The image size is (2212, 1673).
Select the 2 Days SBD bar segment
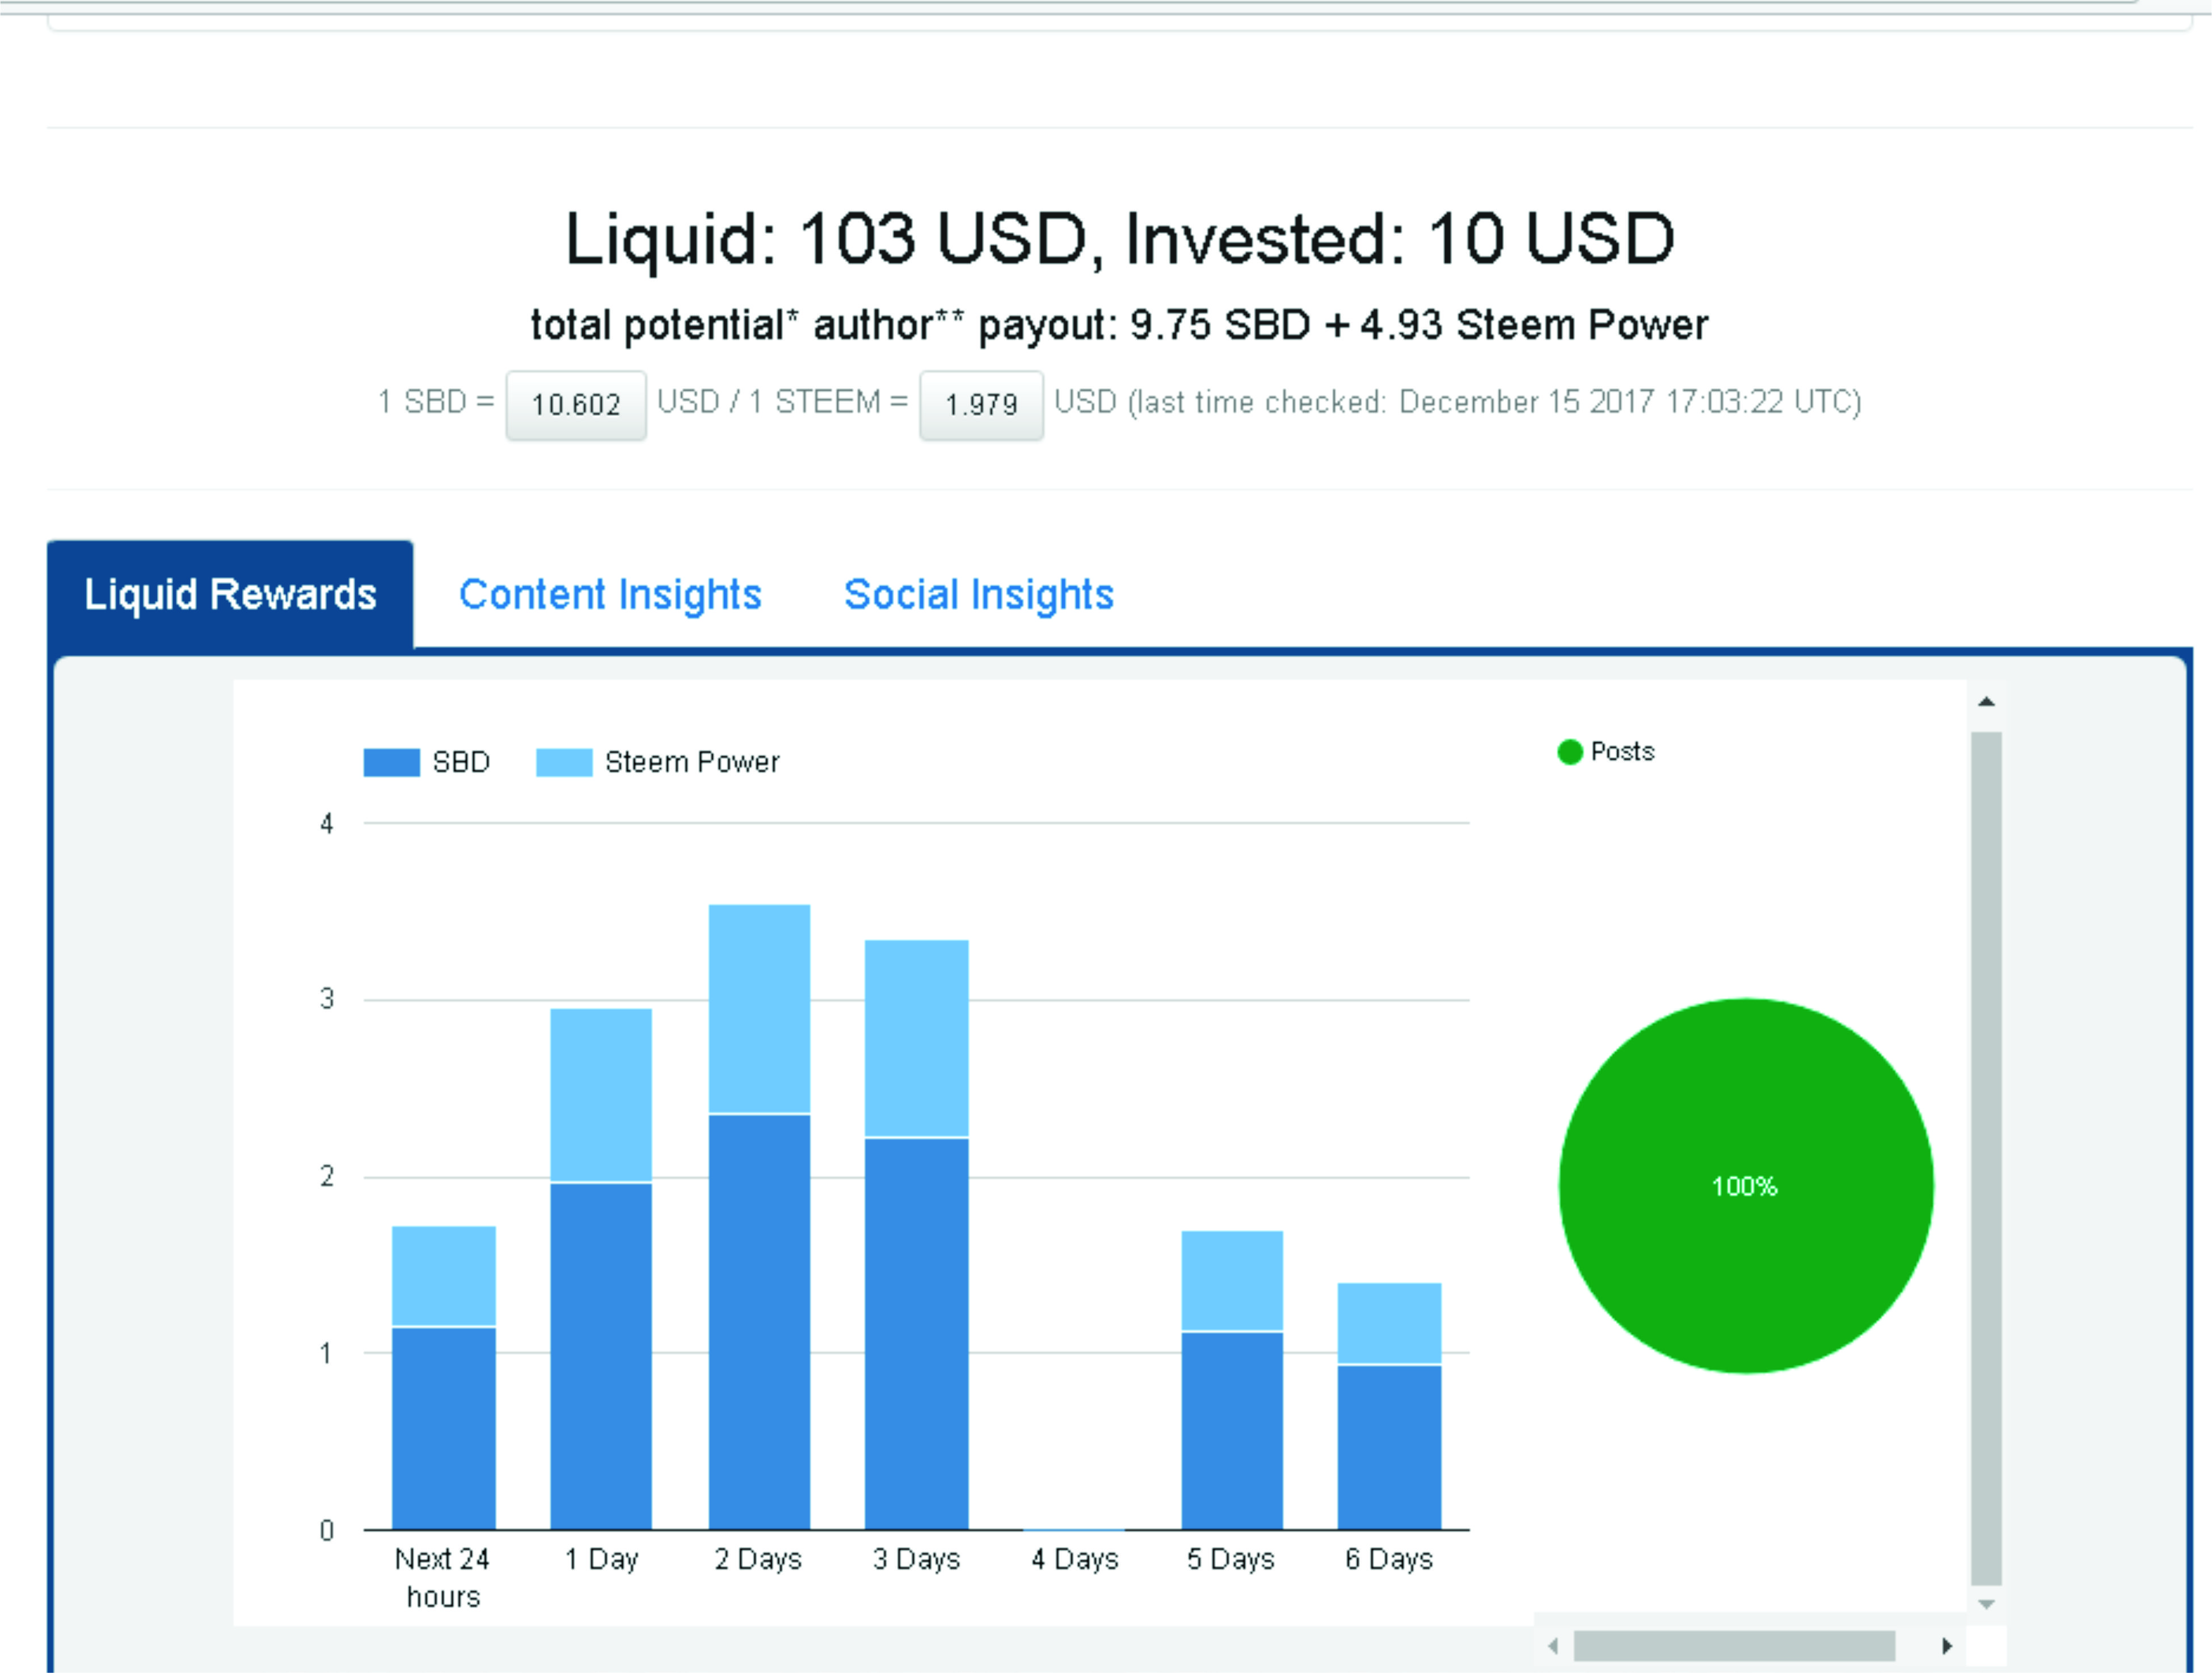(x=759, y=1322)
